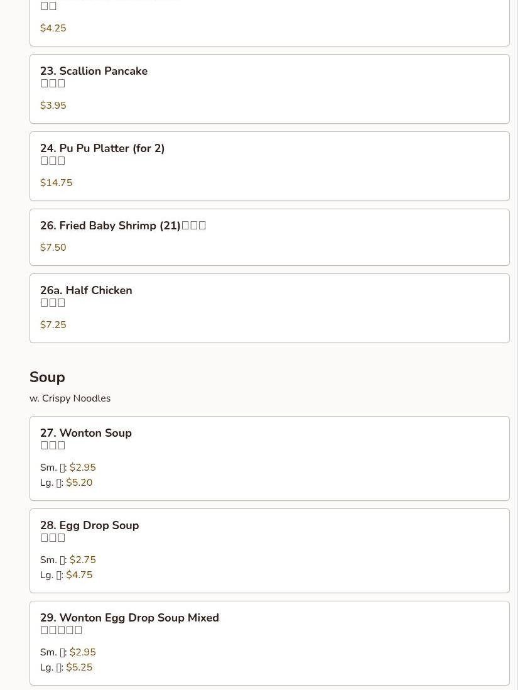Click the $7.25 Half Chicken price
The width and height of the screenshot is (530, 690).
pyautogui.click(x=53, y=325)
